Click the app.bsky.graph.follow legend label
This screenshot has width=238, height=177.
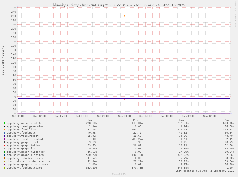tap(24, 145)
